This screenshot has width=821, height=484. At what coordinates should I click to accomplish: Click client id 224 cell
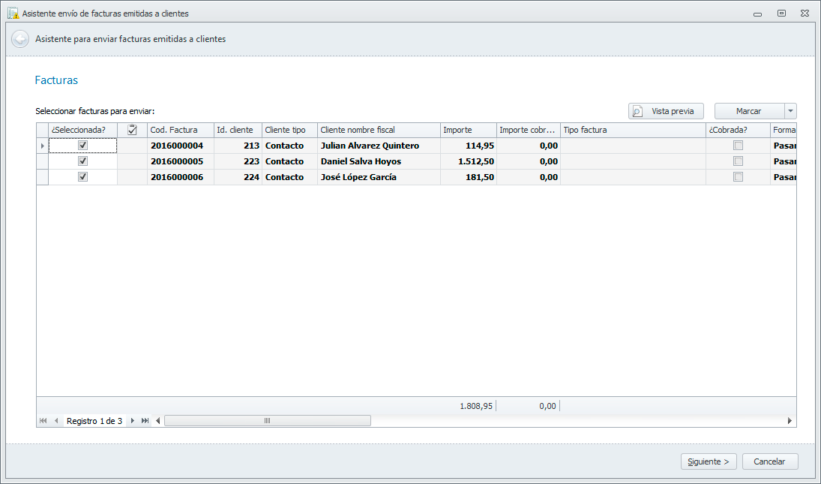[x=238, y=177]
